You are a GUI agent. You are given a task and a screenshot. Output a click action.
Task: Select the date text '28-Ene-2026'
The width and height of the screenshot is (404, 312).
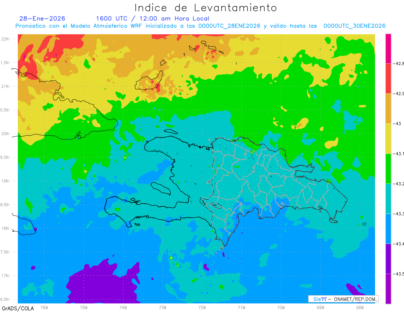(x=42, y=19)
